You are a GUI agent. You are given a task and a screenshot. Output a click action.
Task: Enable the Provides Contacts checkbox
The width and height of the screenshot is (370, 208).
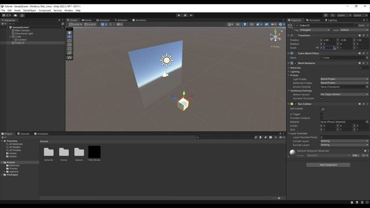tap(321, 118)
